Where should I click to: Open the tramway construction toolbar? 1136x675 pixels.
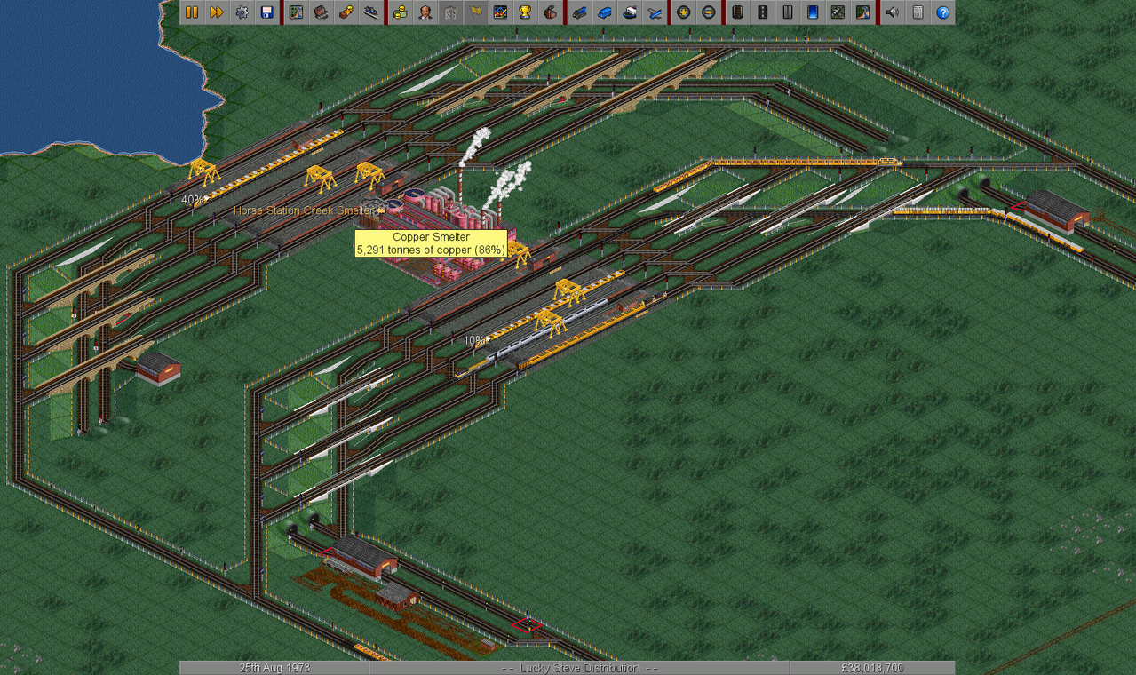[x=788, y=12]
